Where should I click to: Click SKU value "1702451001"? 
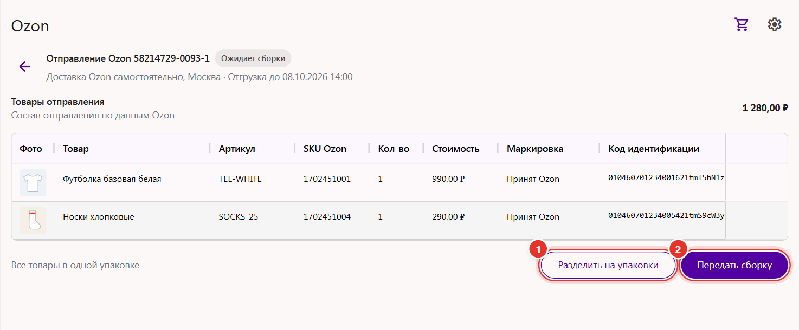327,179
